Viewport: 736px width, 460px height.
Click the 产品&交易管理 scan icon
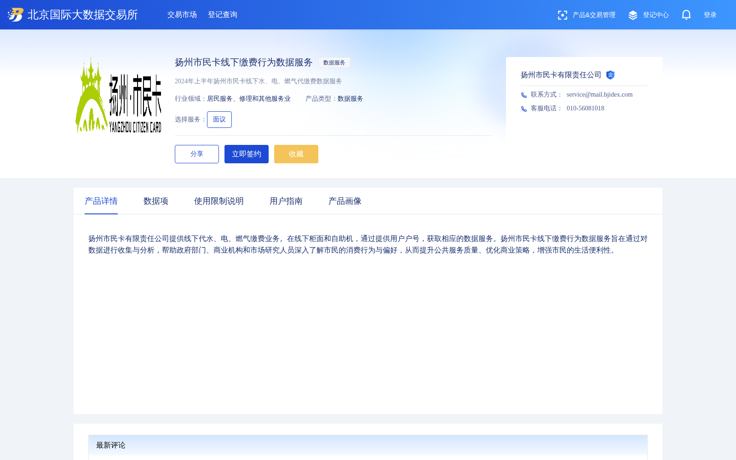coord(562,15)
